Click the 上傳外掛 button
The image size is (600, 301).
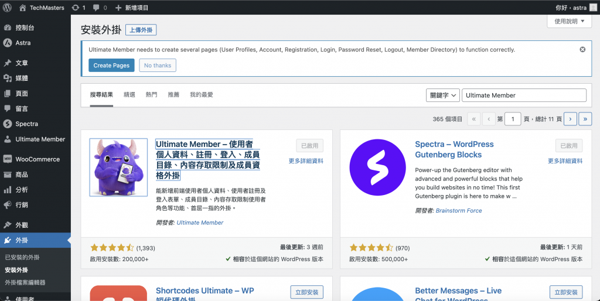pyautogui.click(x=141, y=30)
